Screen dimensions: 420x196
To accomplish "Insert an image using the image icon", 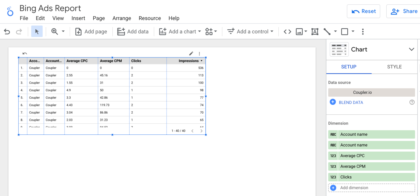I will [x=299, y=31].
